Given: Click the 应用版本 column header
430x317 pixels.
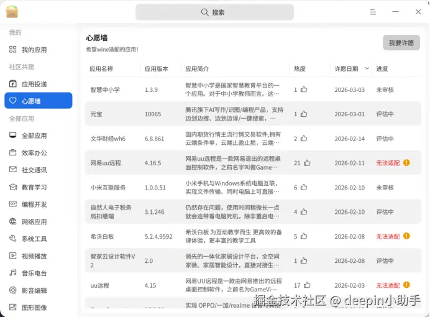Looking at the screenshot, I should click(157, 69).
